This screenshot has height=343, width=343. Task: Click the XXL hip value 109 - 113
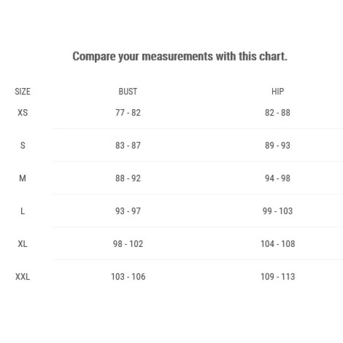pos(278,277)
